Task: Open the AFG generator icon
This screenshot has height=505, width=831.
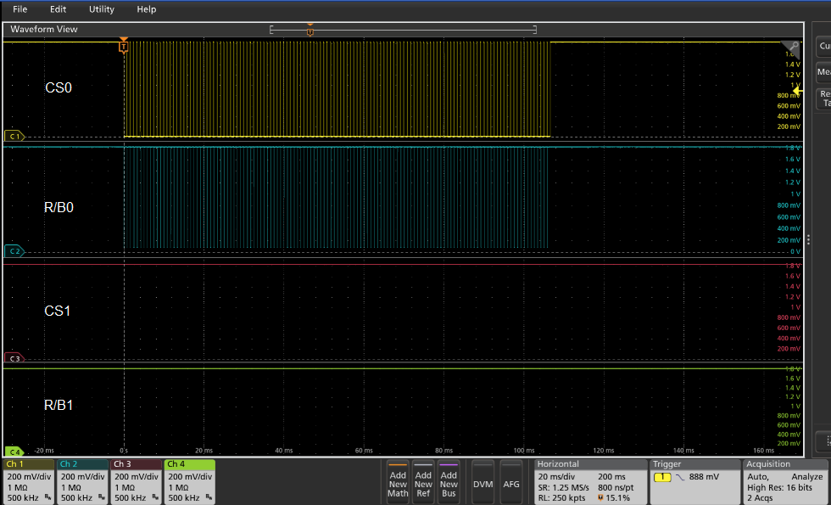Action: click(511, 483)
